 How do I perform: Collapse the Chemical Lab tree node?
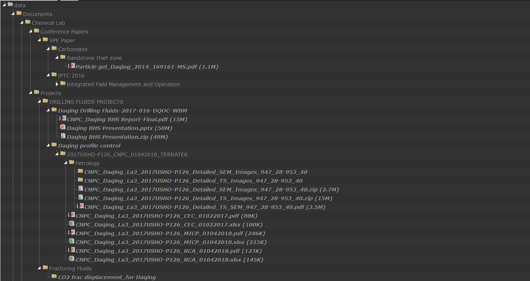click(x=22, y=23)
